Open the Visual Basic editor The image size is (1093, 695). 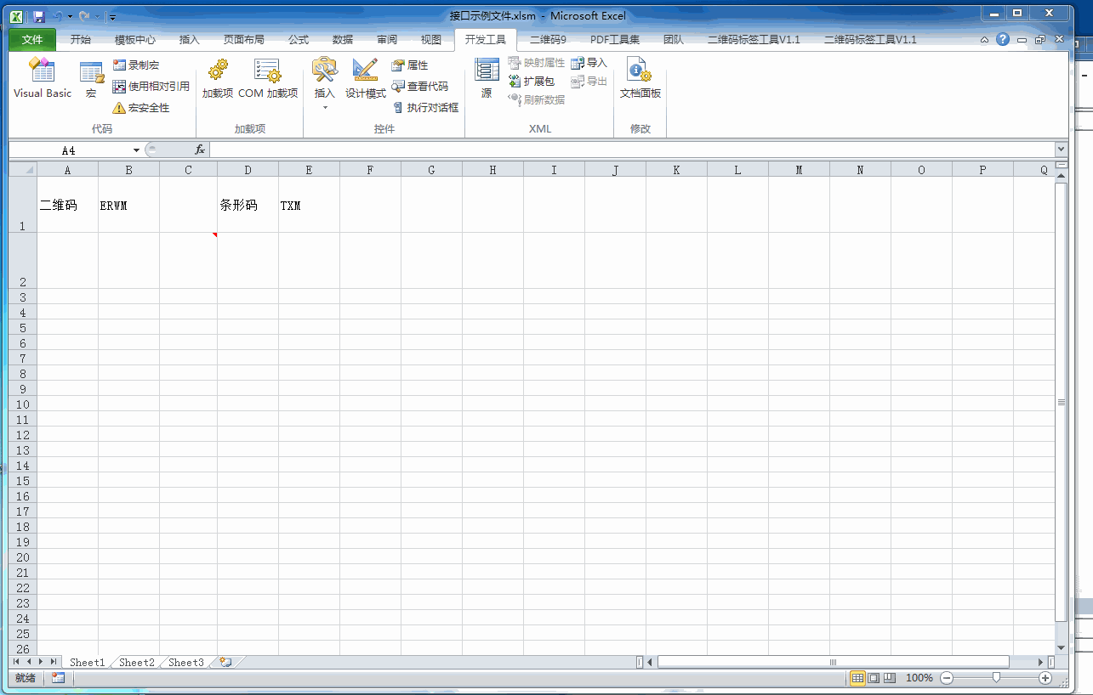tap(43, 78)
